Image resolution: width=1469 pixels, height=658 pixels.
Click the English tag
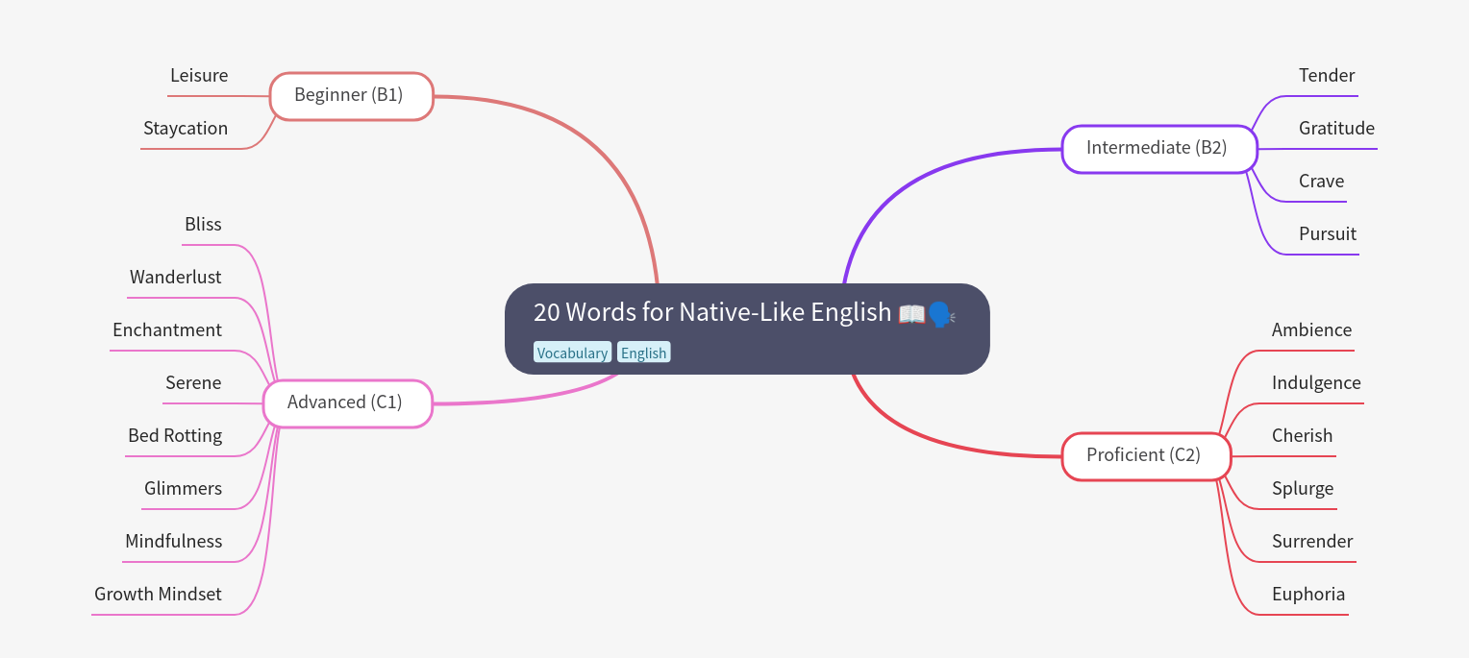[643, 353]
